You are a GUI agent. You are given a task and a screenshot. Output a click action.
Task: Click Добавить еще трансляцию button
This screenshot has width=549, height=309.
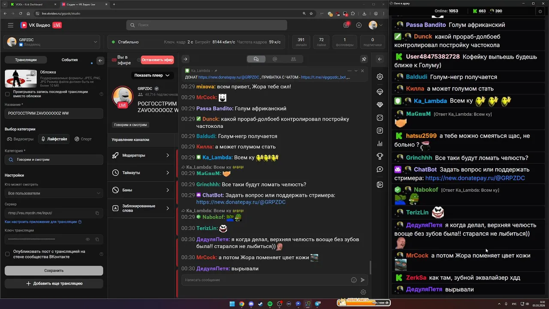54,283
